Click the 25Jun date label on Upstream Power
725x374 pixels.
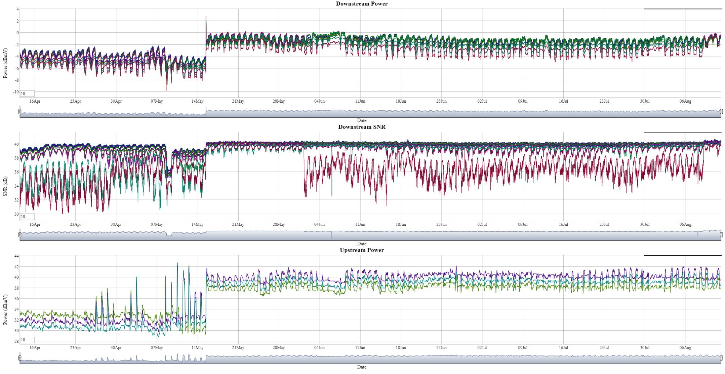click(x=441, y=348)
